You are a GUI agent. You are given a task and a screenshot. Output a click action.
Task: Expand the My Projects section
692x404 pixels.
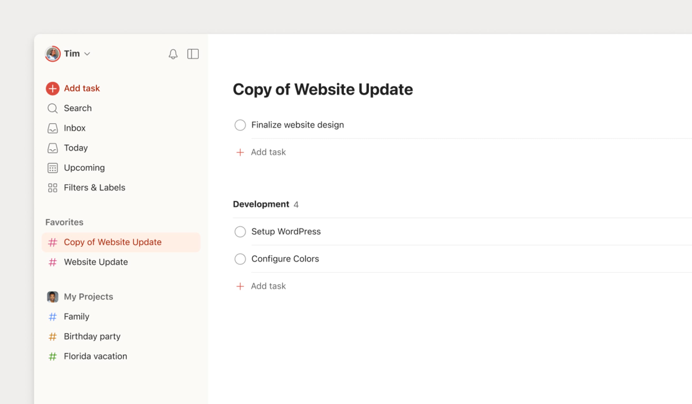tap(88, 297)
